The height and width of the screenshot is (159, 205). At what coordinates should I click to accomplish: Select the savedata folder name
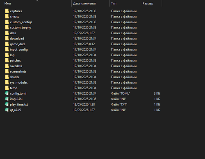(16, 66)
